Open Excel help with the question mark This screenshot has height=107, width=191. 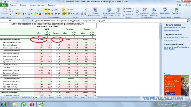pos(180,5)
